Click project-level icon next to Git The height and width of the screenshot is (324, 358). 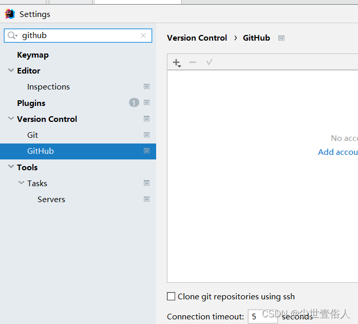point(146,135)
